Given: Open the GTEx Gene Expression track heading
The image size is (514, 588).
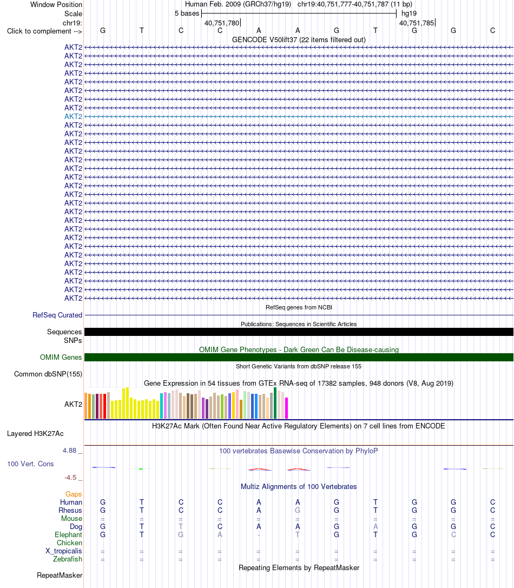Looking at the screenshot, I should pyautogui.click(x=299, y=383).
